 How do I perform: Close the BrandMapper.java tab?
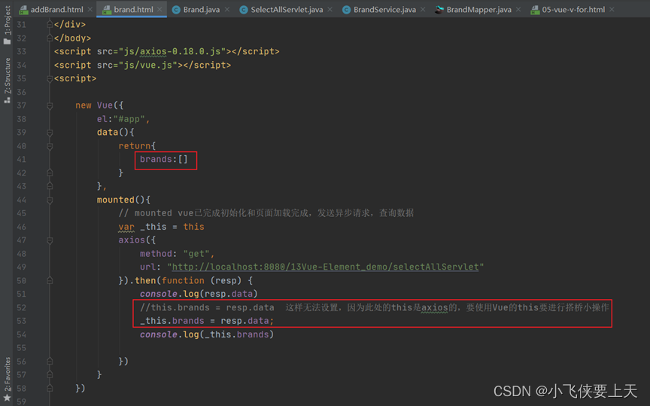click(518, 9)
